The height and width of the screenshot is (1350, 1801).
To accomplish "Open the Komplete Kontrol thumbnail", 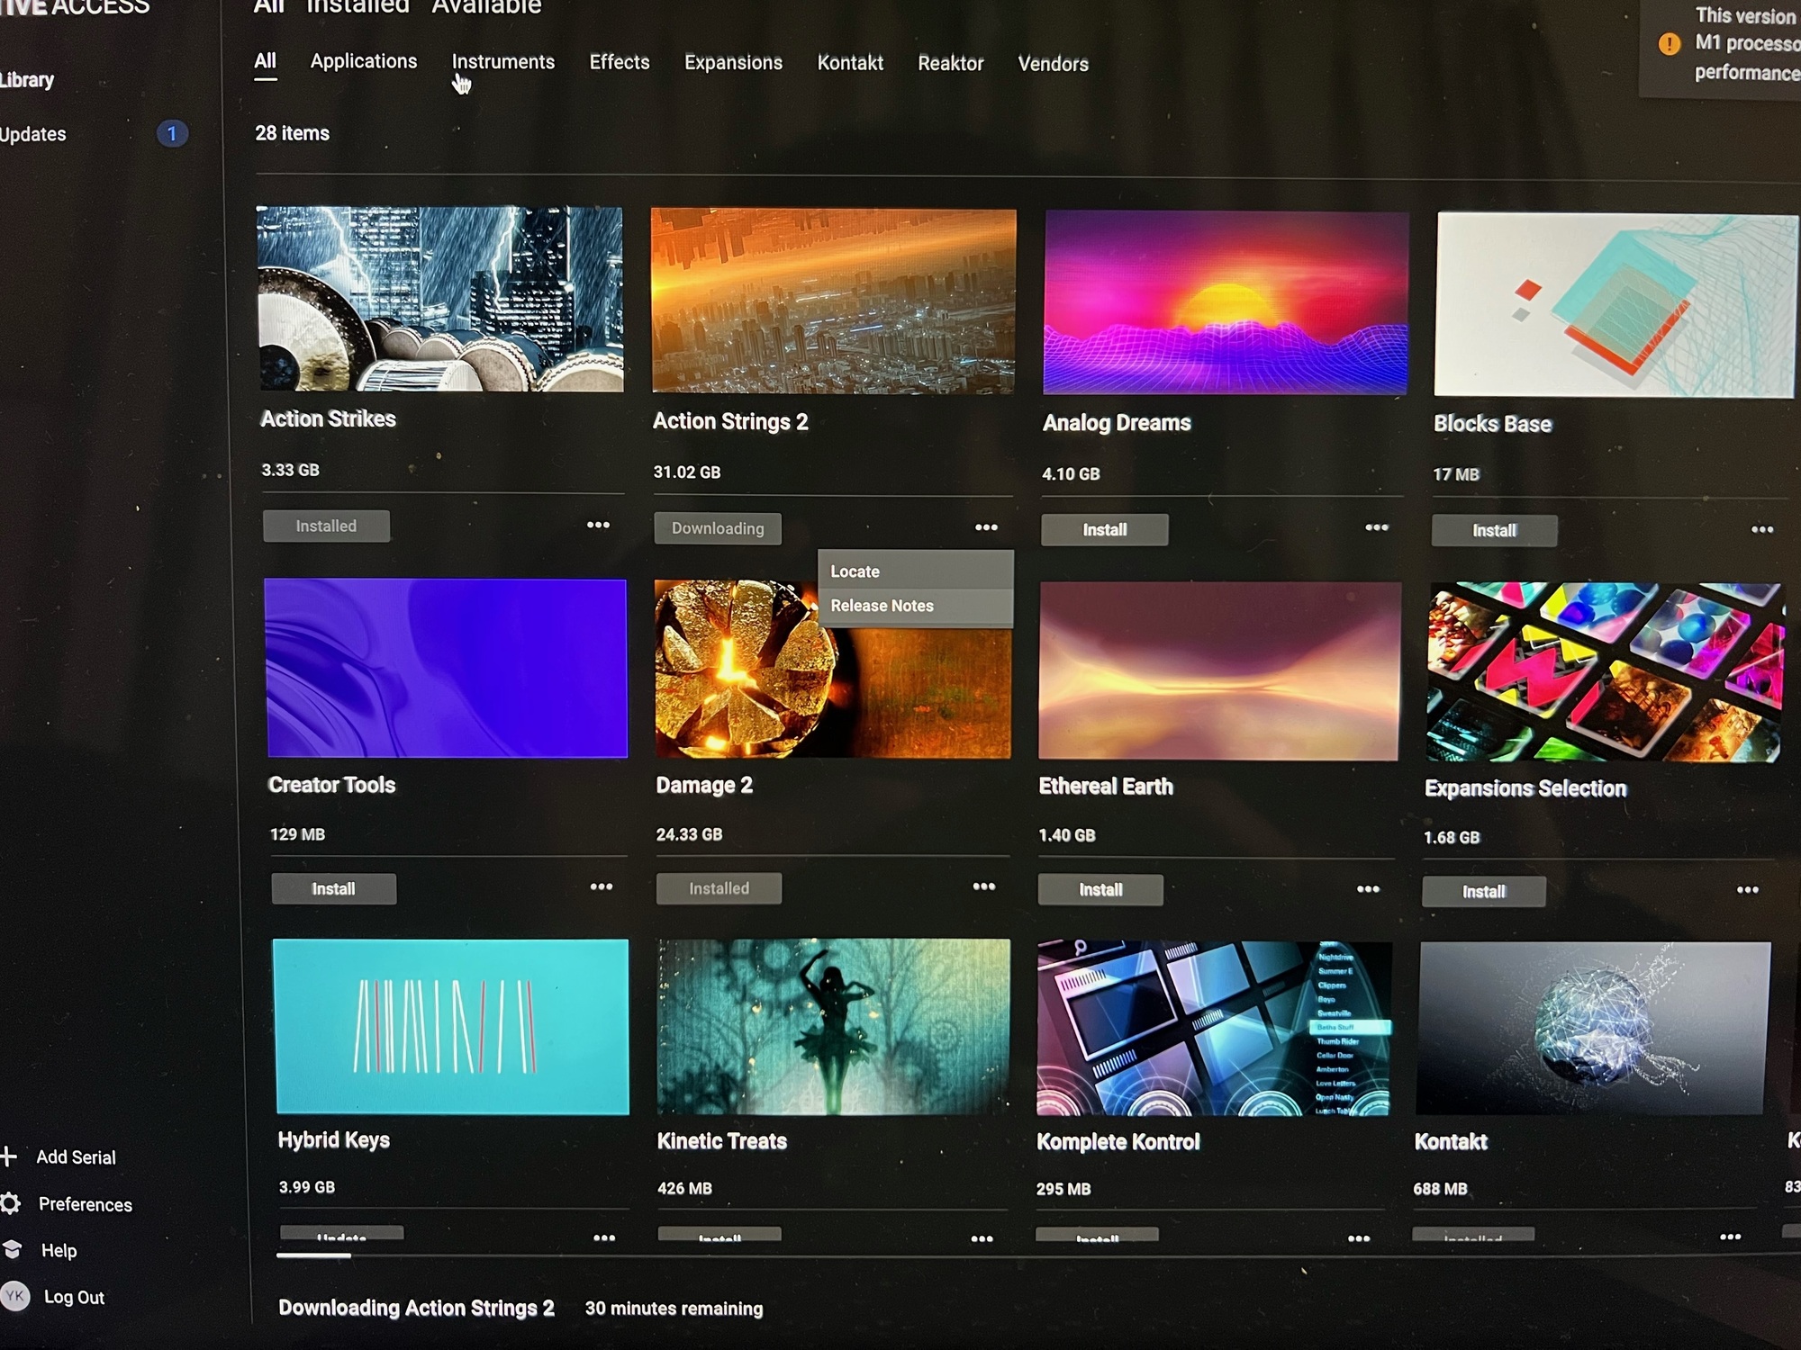I will [1214, 1029].
